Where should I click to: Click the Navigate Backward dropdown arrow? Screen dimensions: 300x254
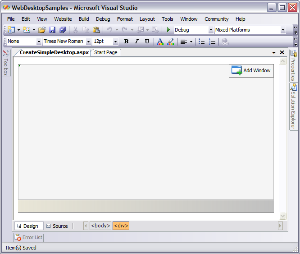(x=147, y=30)
